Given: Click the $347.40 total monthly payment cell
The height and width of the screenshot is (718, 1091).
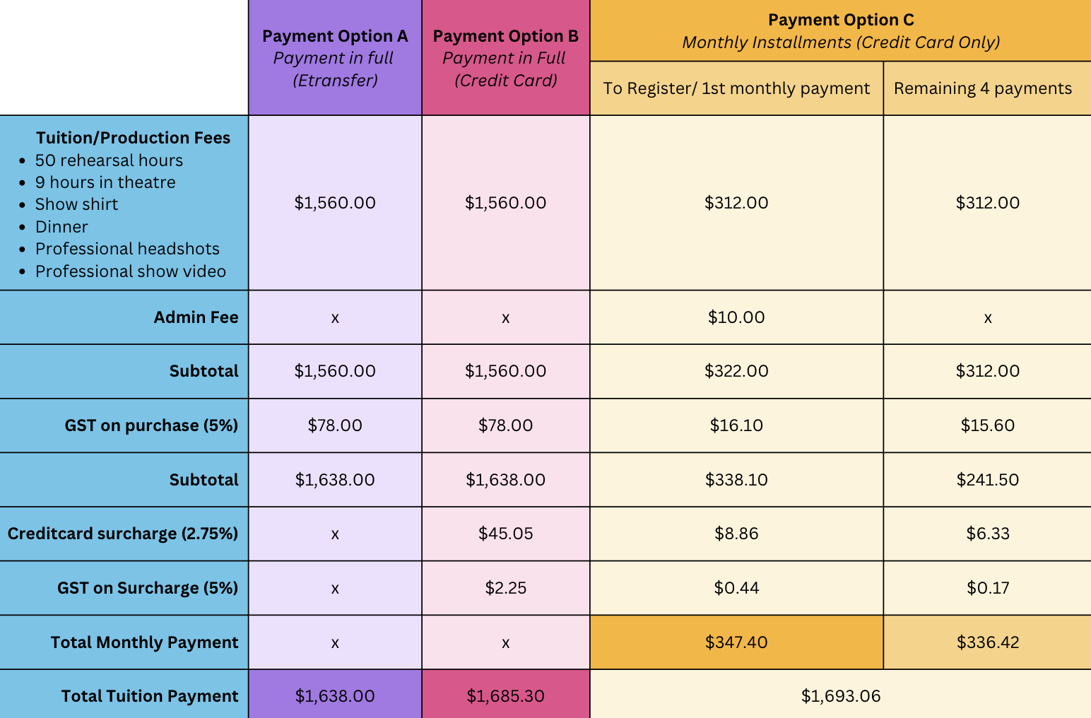Looking at the screenshot, I should tap(736, 642).
